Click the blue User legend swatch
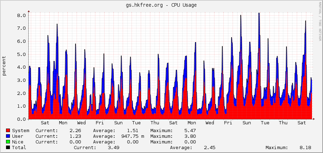Screen dimensions: 323x153 8,136
